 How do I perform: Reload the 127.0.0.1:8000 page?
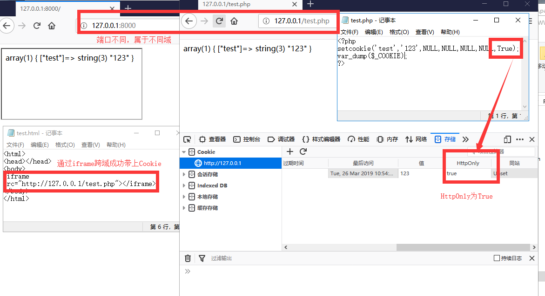click(37, 26)
